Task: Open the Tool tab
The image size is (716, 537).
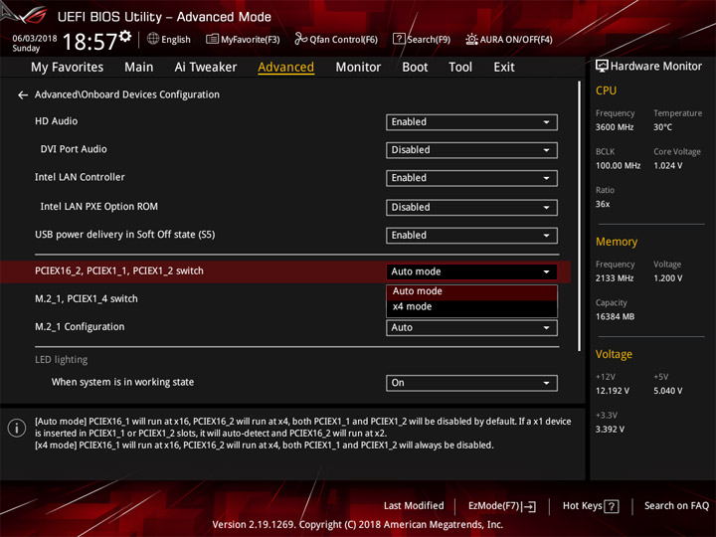Action: (x=460, y=68)
